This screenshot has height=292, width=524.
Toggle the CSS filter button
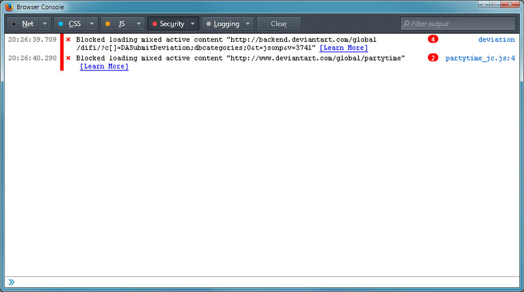point(69,24)
